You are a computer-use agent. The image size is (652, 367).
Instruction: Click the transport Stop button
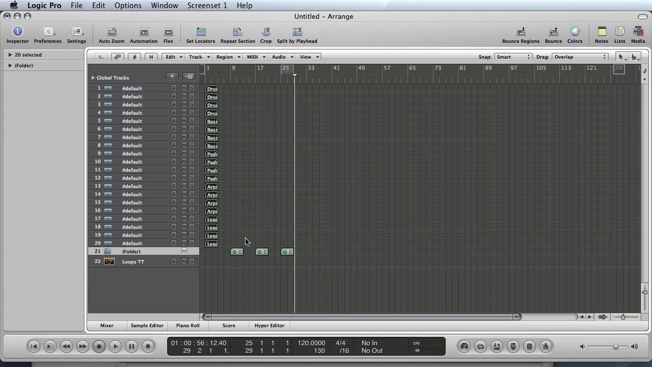click(x=99, y=347)
